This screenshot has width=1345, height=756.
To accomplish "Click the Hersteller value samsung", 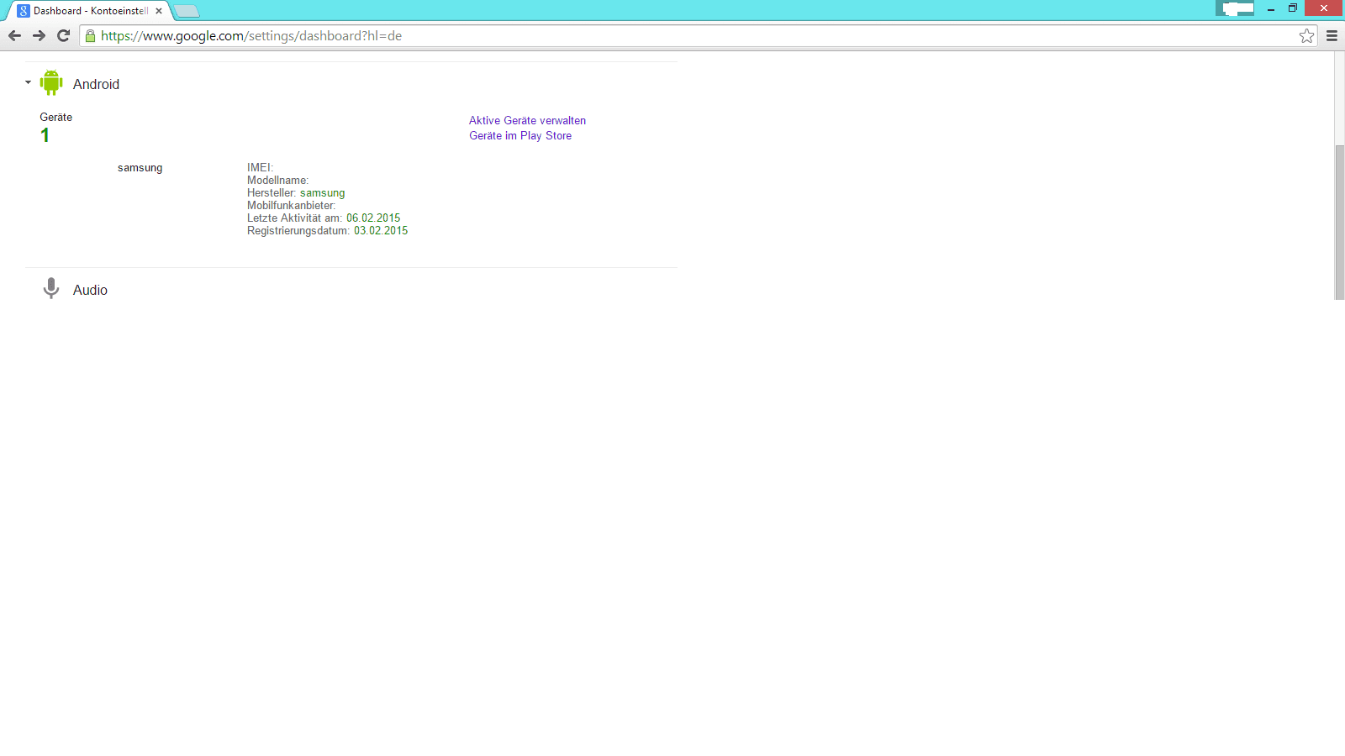I will tap(322, 192).
